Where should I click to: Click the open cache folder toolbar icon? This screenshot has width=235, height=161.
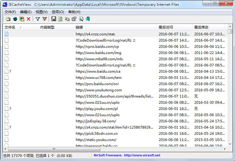click(7, 19)
